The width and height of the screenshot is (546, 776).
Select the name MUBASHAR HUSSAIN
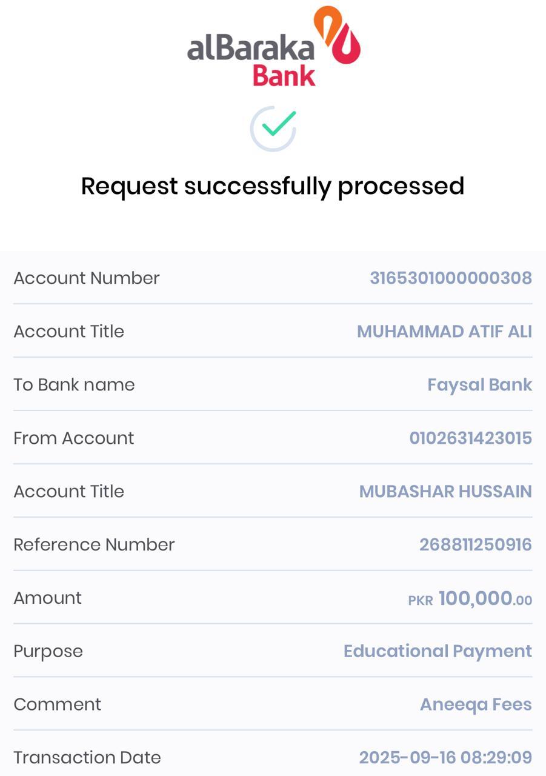pos(445,492)
